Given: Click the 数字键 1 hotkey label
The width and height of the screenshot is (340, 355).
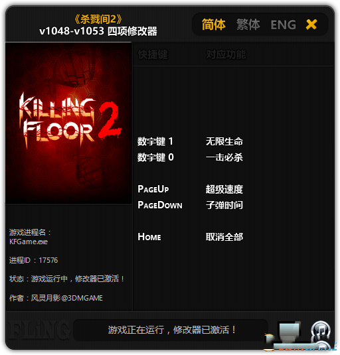Looking at the screenshot, I should pyautogui.click(x=155, y=141).
